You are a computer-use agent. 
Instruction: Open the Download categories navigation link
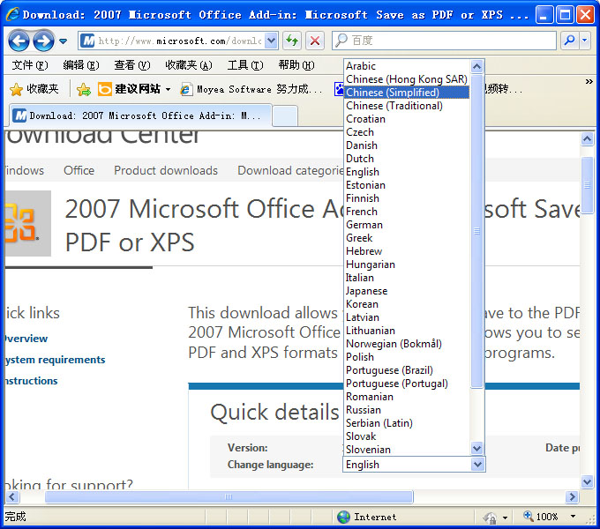[291, 170]
